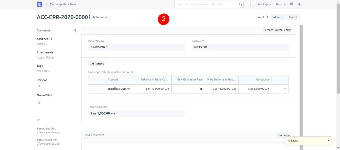The height and width of the screenshot is (150, 340).
Task: Open the notifications bell icon
Action: (299, 4)
